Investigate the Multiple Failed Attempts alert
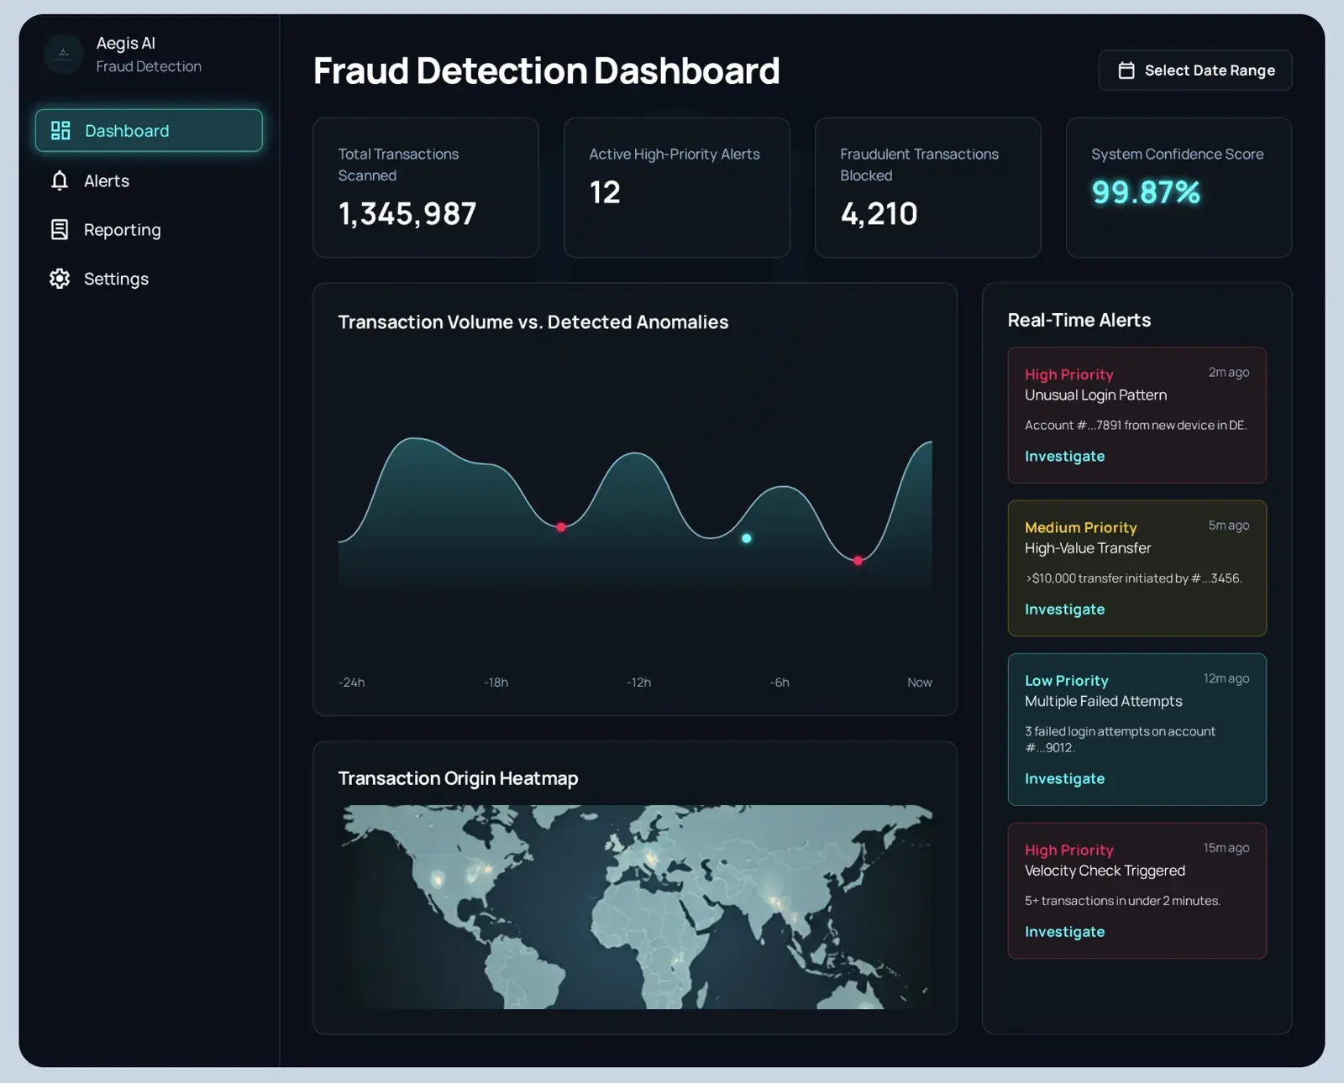1344x1083 pixels. tap(1064, 778)
